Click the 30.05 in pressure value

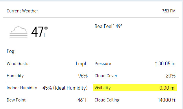point(167,64)
